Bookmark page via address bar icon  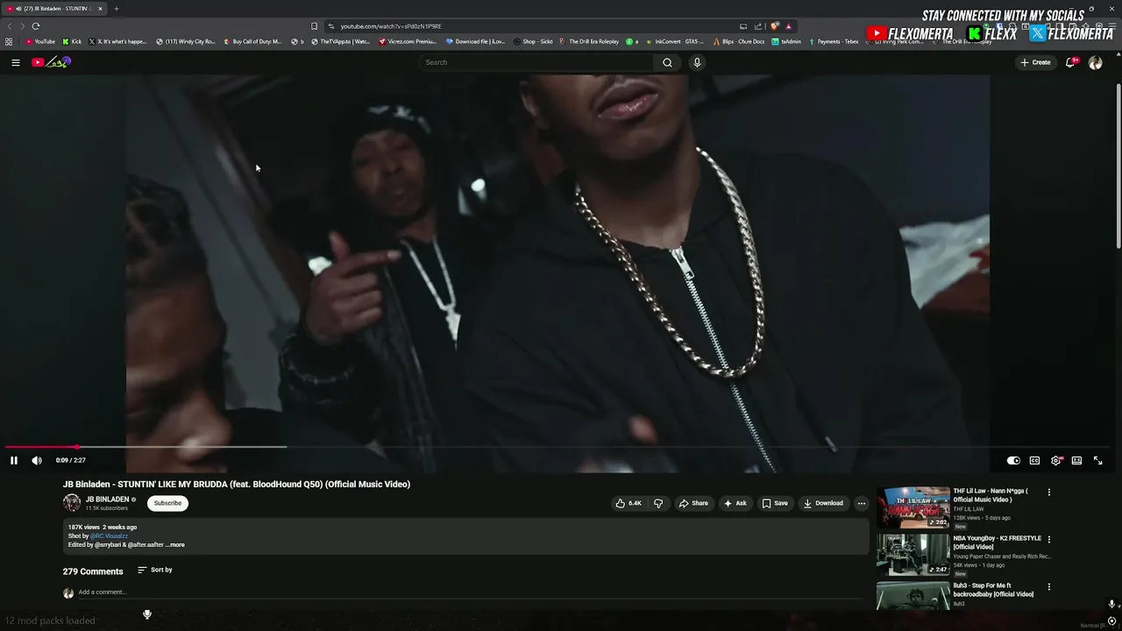[314, 26]
